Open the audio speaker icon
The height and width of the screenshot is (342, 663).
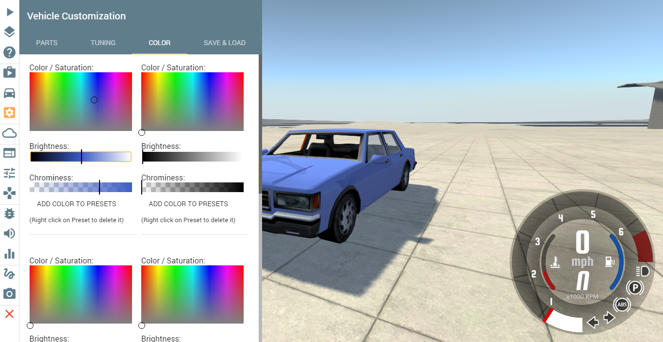point(10,233)
